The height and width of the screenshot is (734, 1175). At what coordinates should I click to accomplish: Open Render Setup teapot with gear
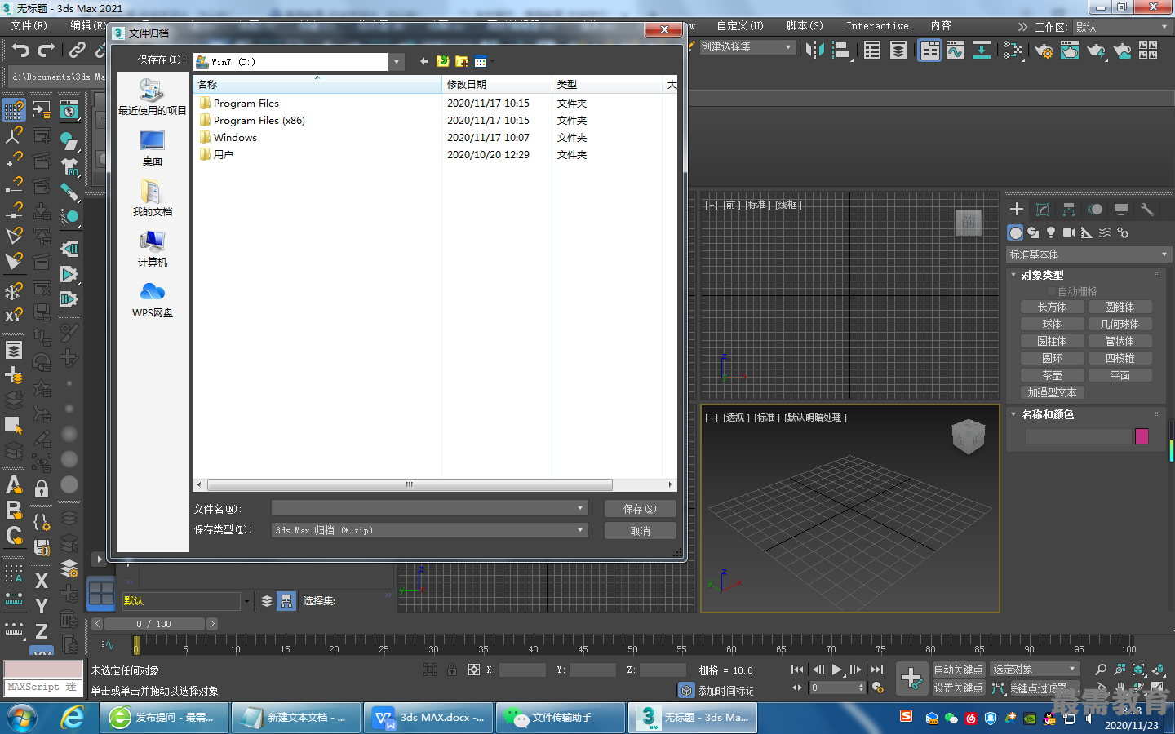pyautogui.click(x=1043, y=51)
